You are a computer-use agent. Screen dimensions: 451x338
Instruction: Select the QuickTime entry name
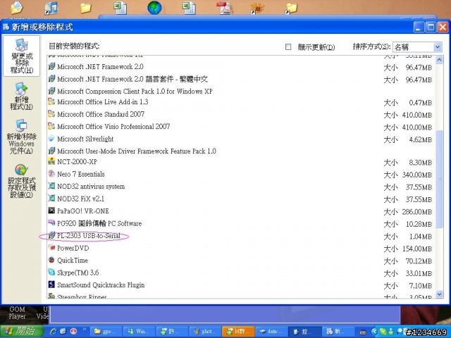pos(73,261)
